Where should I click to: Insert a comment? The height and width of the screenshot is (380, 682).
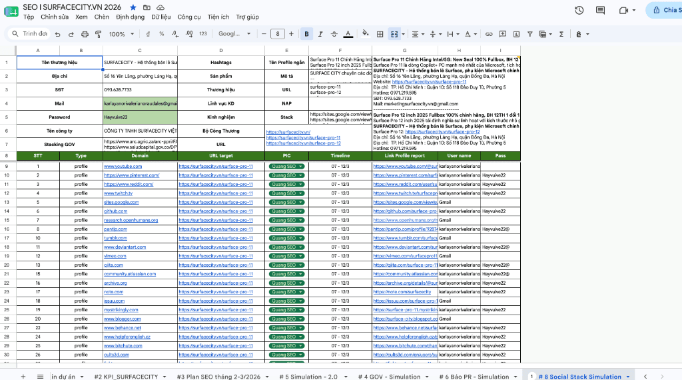tap(503, 34)
